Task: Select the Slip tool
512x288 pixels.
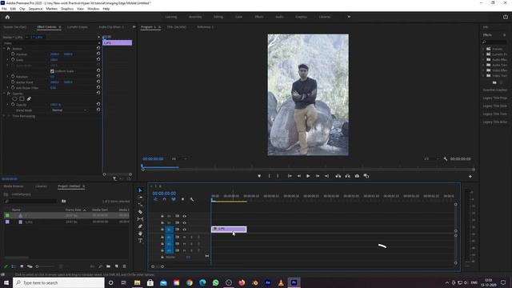Action: click(141, 219)
